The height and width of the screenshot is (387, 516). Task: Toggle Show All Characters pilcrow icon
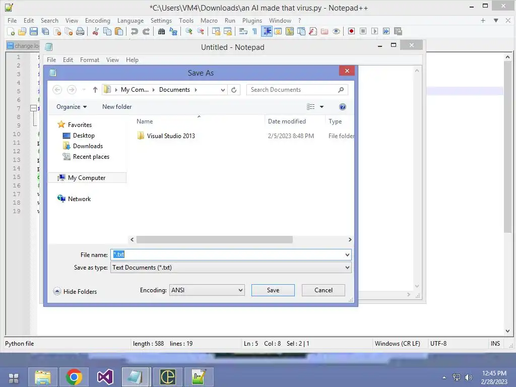254,31
